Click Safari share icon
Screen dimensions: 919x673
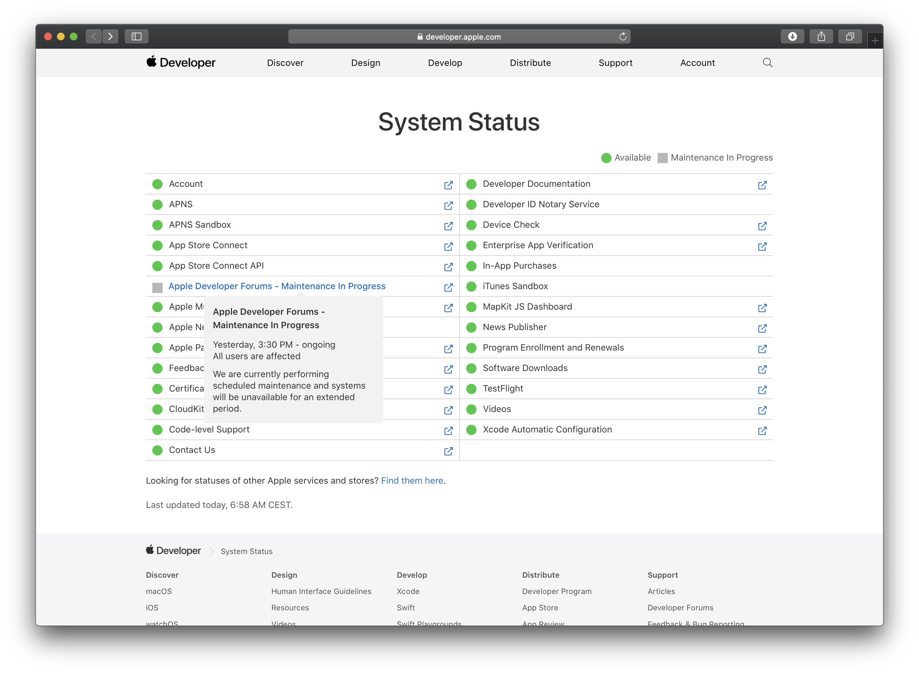coord(821,36)
